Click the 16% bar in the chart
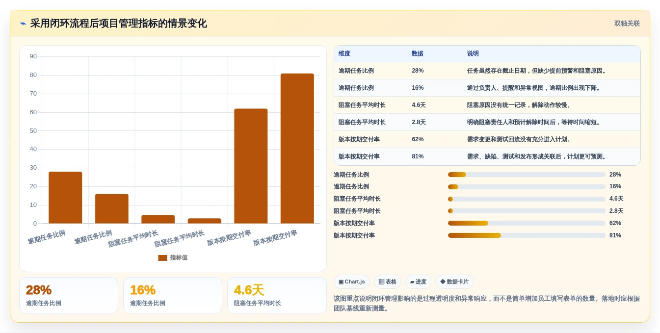660x333 pixels. [x=111, y=209]
